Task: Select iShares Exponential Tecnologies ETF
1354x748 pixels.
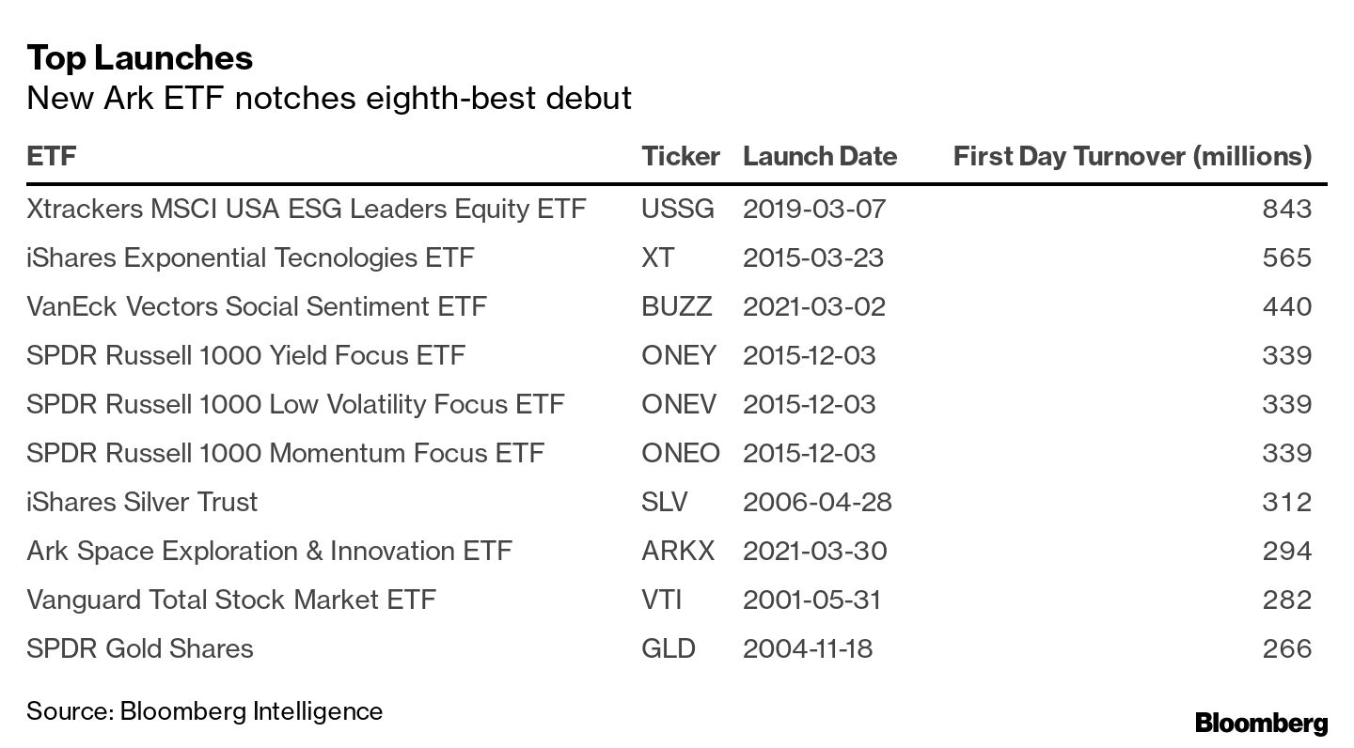Action: click(250, 257)
